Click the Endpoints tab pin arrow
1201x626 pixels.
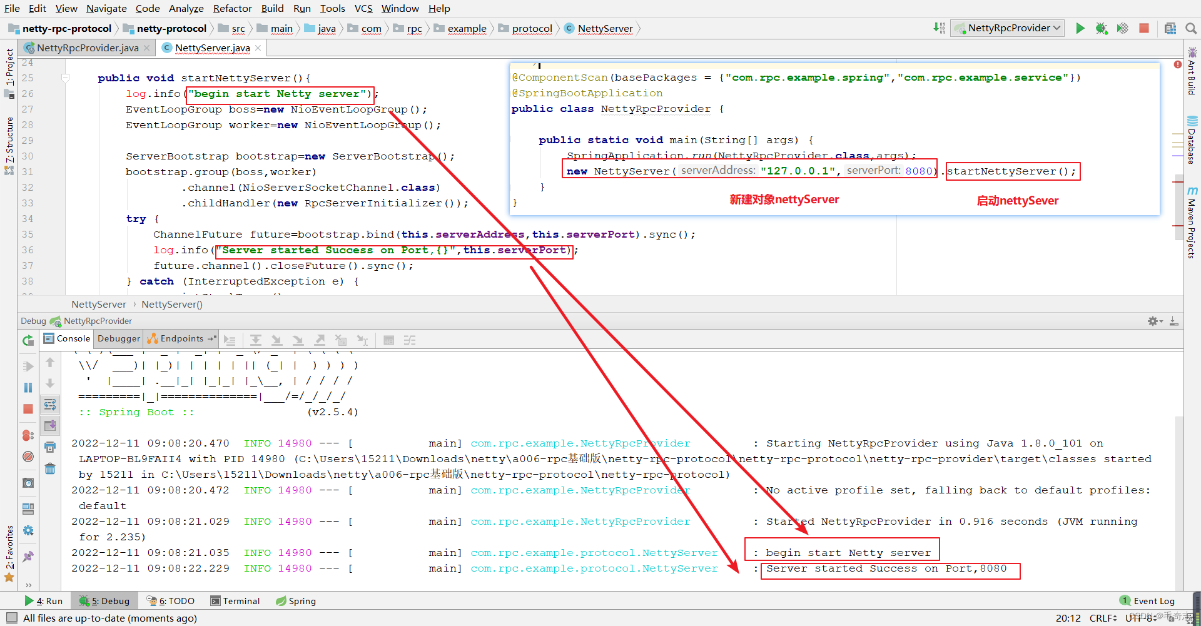click(212, 338)
